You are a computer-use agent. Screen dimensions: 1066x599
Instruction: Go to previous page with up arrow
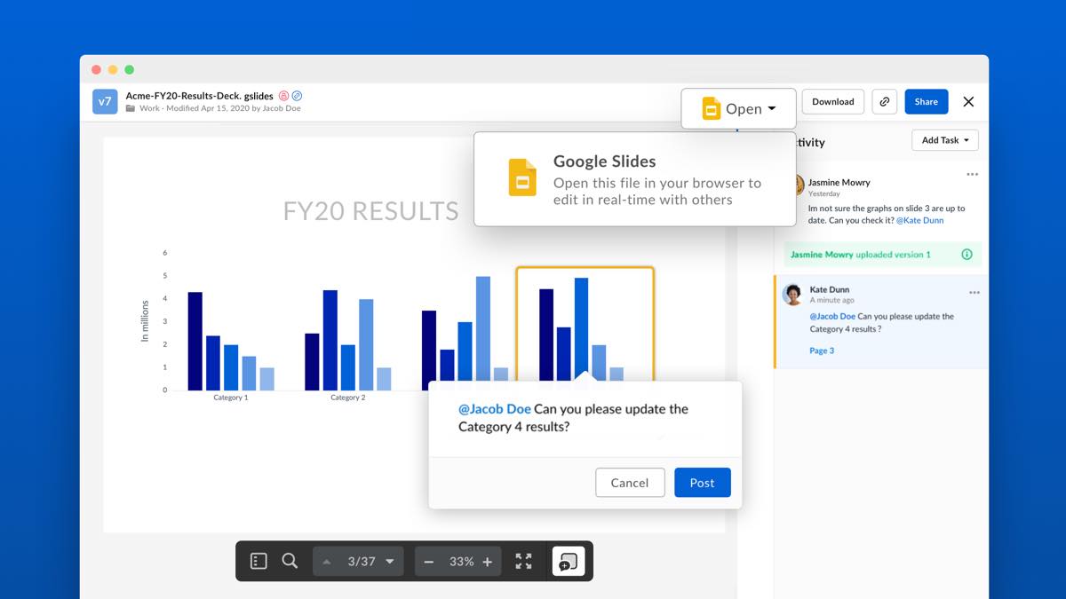(x=326, y=562)
